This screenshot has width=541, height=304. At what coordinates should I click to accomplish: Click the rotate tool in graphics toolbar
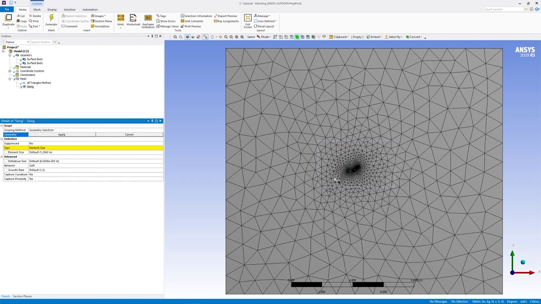click(x=212, y=37)
